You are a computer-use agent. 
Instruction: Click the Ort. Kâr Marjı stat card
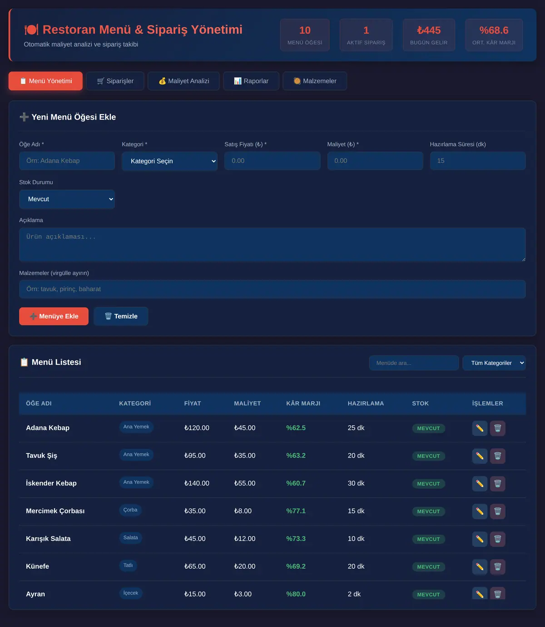tap(494, 35)
